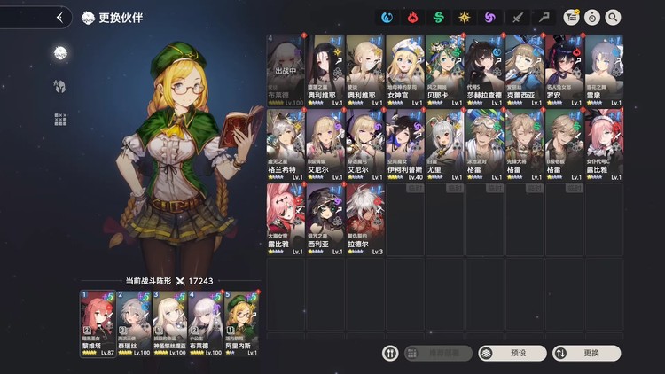Toggle the purple dark element filter
Image resolution: width=665 pixels, height=374 pixels.
490,18
